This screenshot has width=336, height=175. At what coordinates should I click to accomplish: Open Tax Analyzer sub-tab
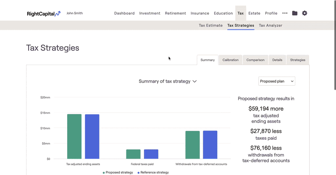coord(270,25)
